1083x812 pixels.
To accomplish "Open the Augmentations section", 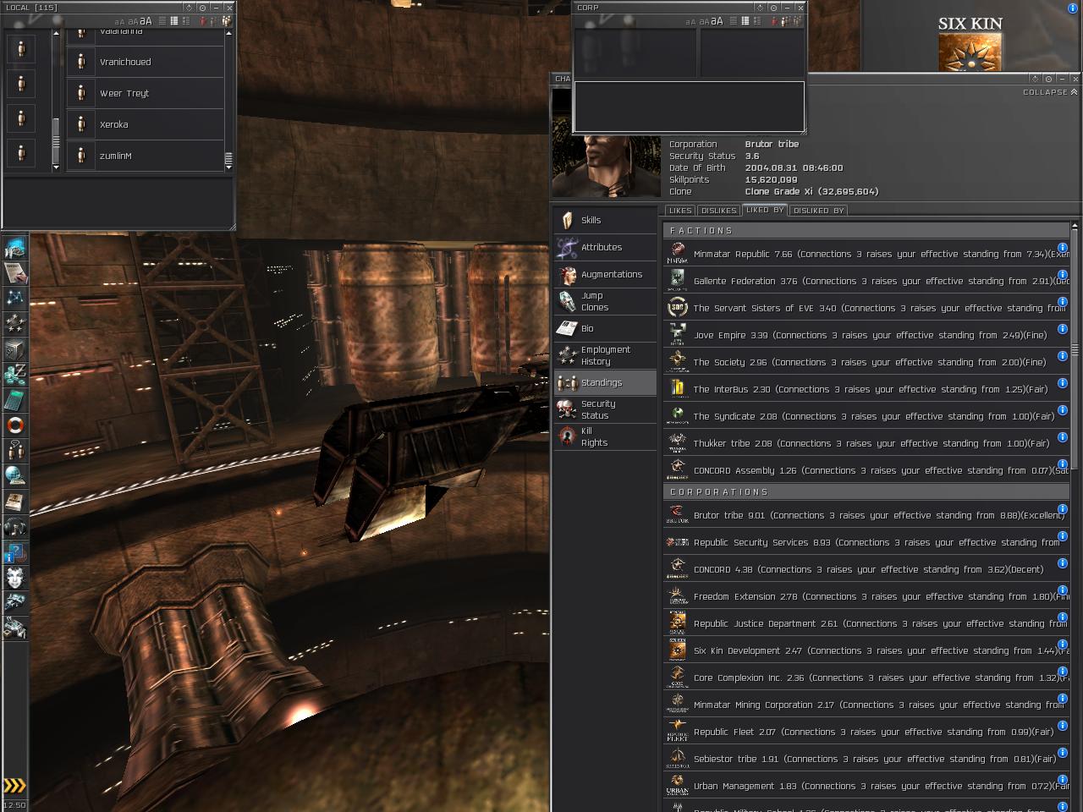I will (605, 274).
